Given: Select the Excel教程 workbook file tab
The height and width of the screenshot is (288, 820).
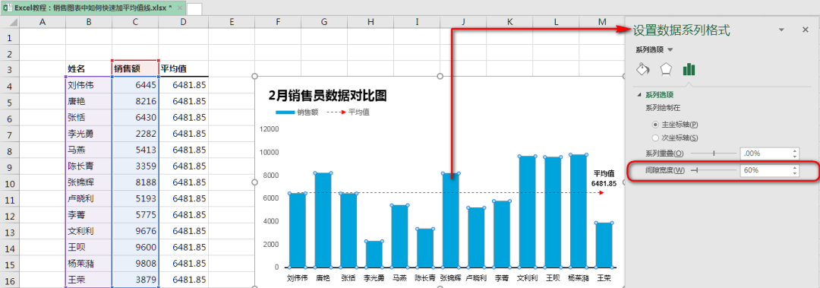Looking at the screenshot, I should tap(93, 8).
